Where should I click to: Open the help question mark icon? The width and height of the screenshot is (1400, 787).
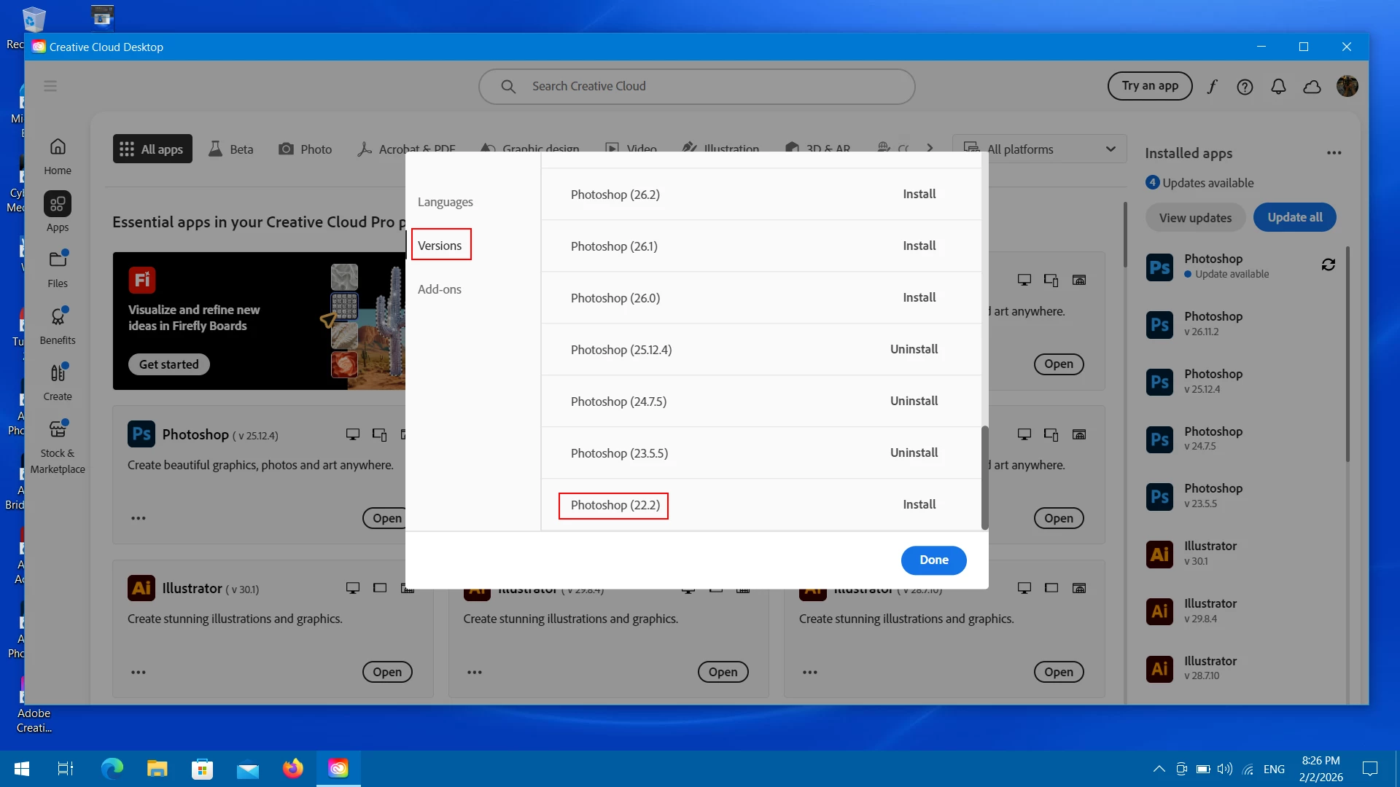pyautogui.click(x=1245, y=87)
